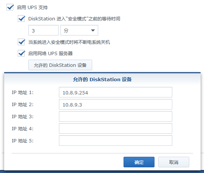Image resolution: width=204 pixels, height=173 pixels.
Task: Click the dialog title 允许的 DiskStation 设备
Action: [x=102, y=79]
